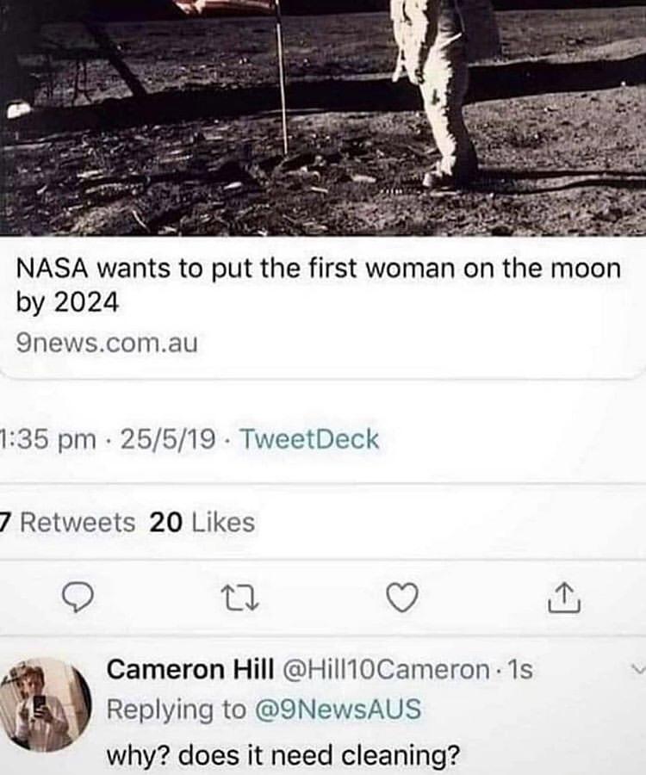
Task: Open the share tweet icon
Action: pyautogui.click(x=564, y=598)
